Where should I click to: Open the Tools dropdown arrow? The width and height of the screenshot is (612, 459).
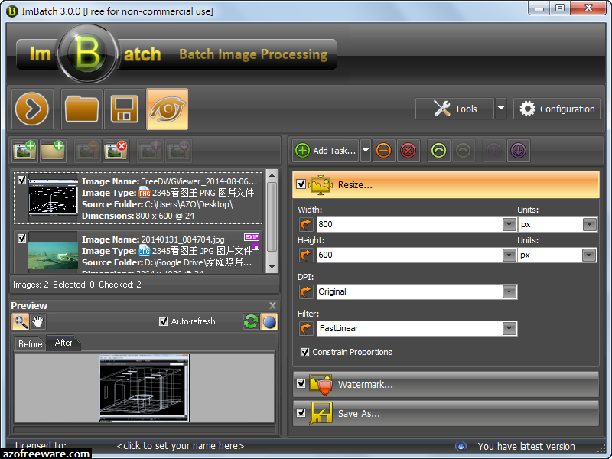pos(501,109)
